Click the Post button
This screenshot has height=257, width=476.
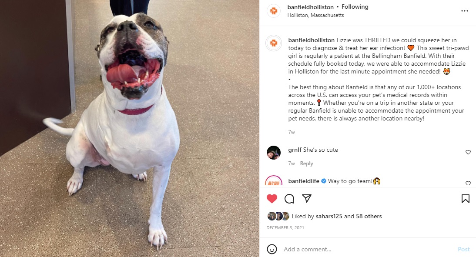click(463, 249)
